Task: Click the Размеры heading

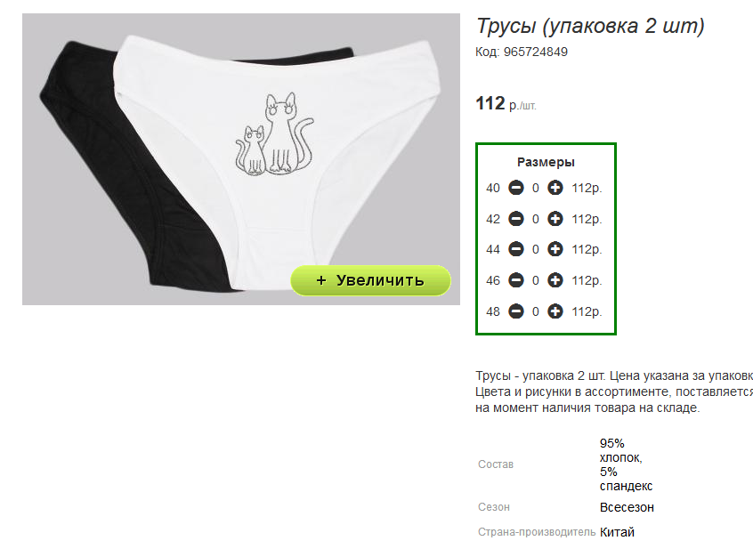Action: click(x=546, y=162)
